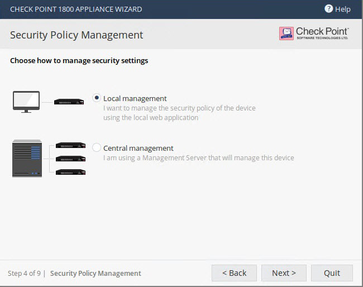Click the bottom appliance in the central stack
Screen dimensions: 363x287
(x=70, y=172)
